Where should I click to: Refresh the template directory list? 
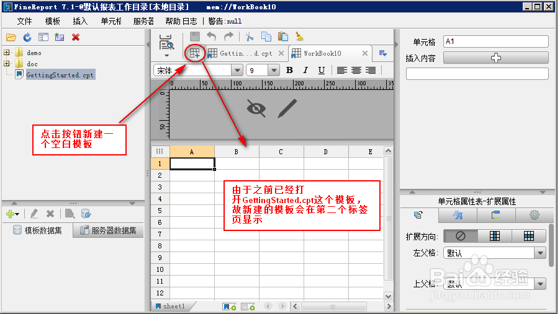point(27,37)
